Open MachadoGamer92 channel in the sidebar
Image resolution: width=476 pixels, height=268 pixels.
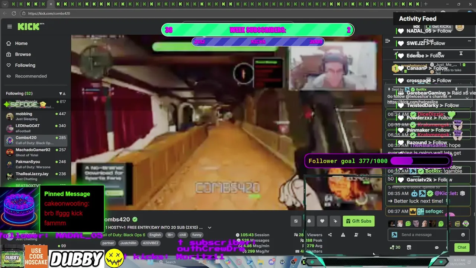click(x=36, y=152)
